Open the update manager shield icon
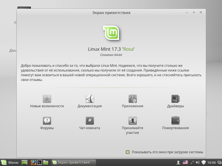This screenshot has height=166, width=222. [x=204, y=162]
